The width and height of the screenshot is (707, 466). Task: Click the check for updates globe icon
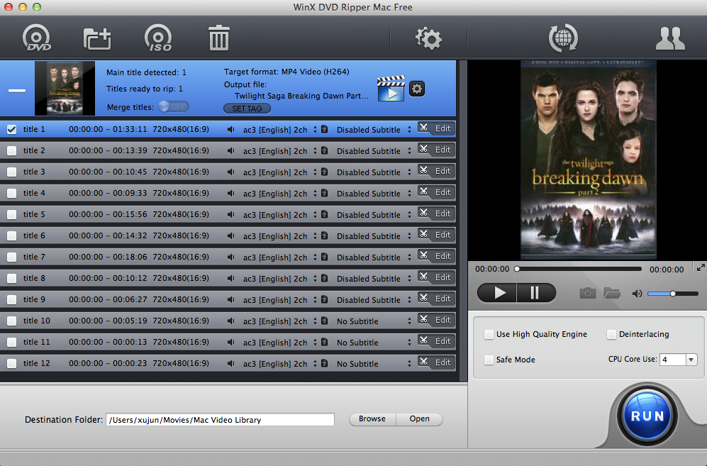click(x=562, y=38)
